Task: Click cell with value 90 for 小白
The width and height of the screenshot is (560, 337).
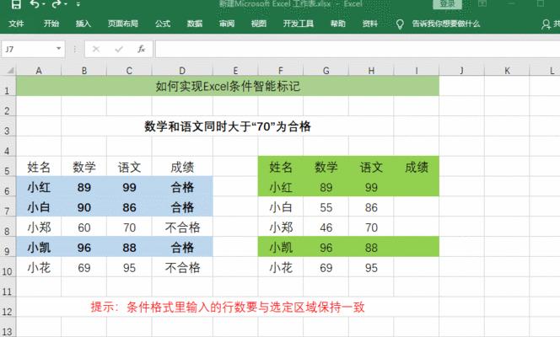Action: tap(84, 207)
